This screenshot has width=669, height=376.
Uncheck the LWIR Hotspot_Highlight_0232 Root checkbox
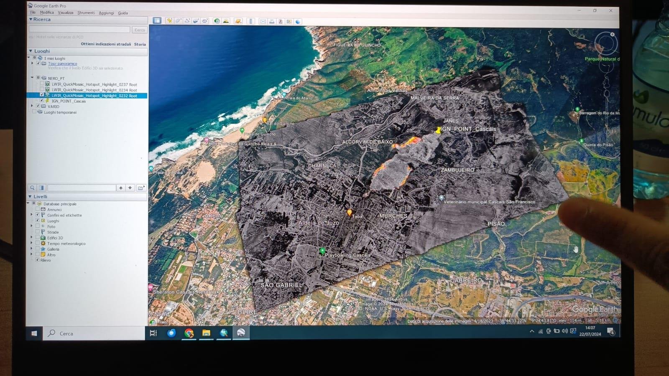42,95
